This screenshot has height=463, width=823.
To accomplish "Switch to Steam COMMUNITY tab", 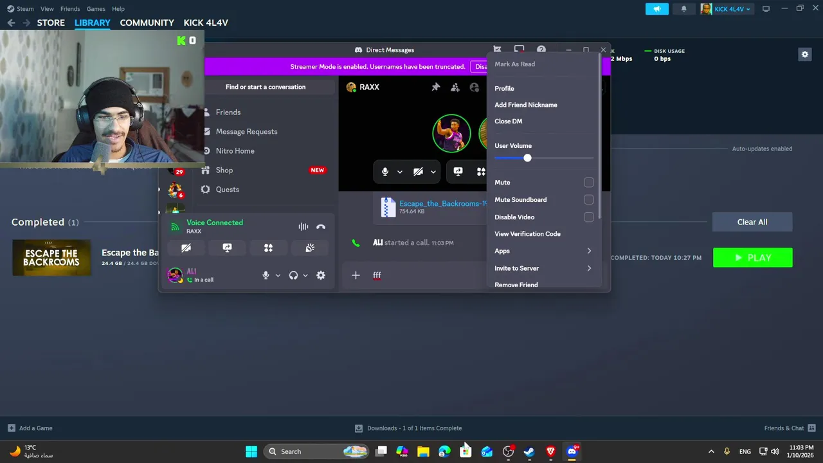I will [147, 23].
